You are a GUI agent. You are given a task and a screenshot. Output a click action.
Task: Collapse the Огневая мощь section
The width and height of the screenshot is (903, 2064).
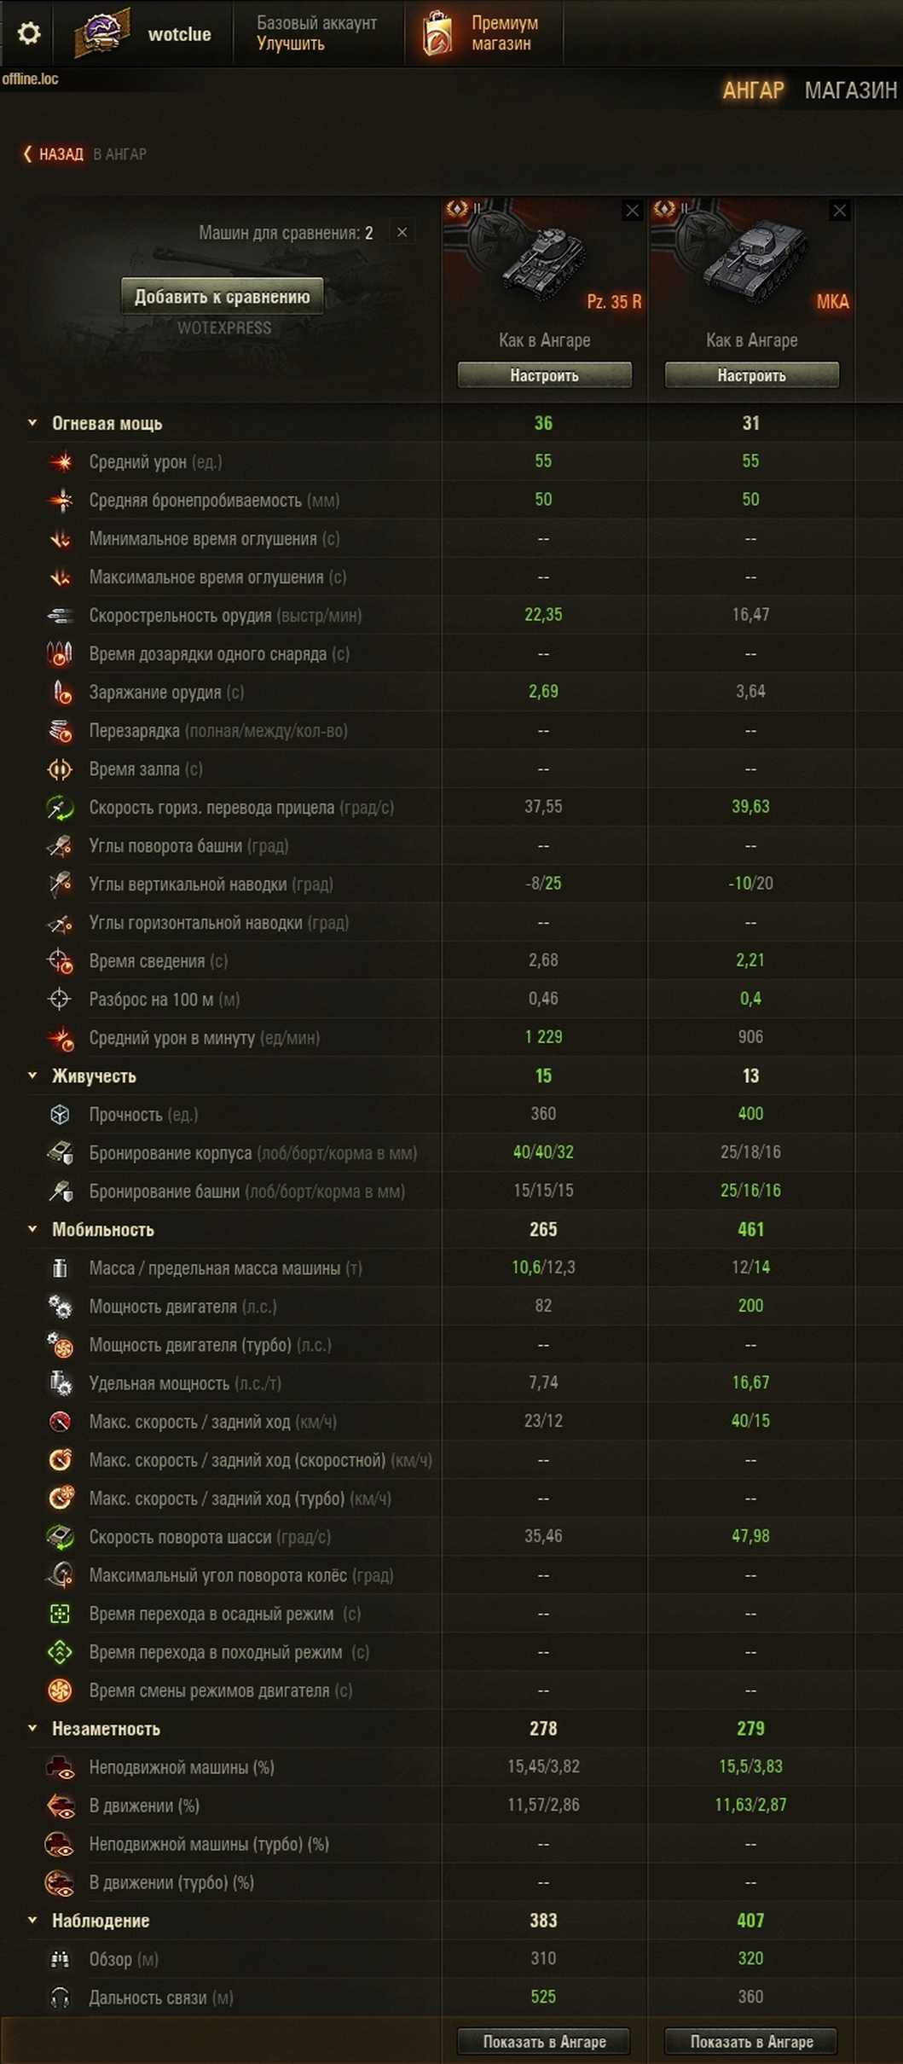(x=32, y=423)
